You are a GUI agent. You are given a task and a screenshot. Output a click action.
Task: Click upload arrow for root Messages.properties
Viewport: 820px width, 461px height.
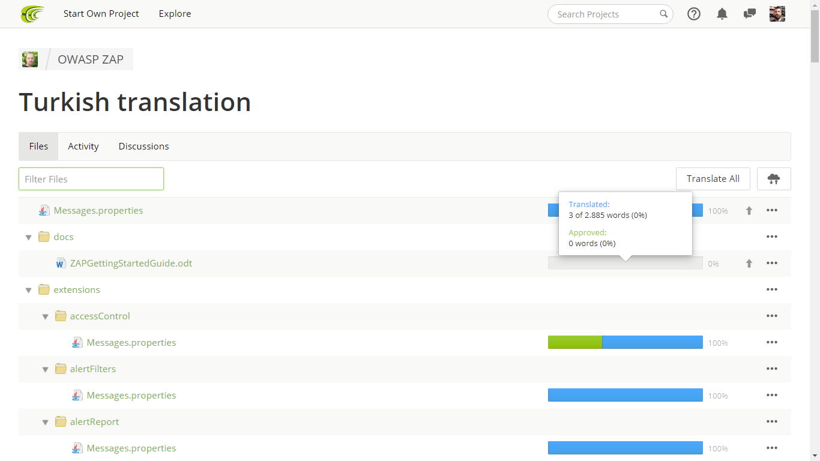coord(749,211)
